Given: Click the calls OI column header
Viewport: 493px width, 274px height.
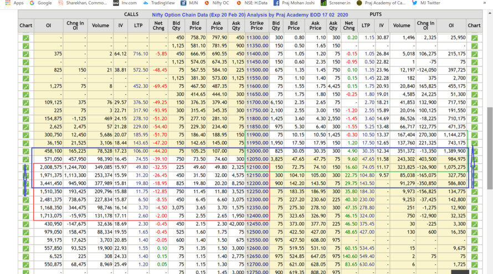Looking at the screenshot, I should point(48,25).
